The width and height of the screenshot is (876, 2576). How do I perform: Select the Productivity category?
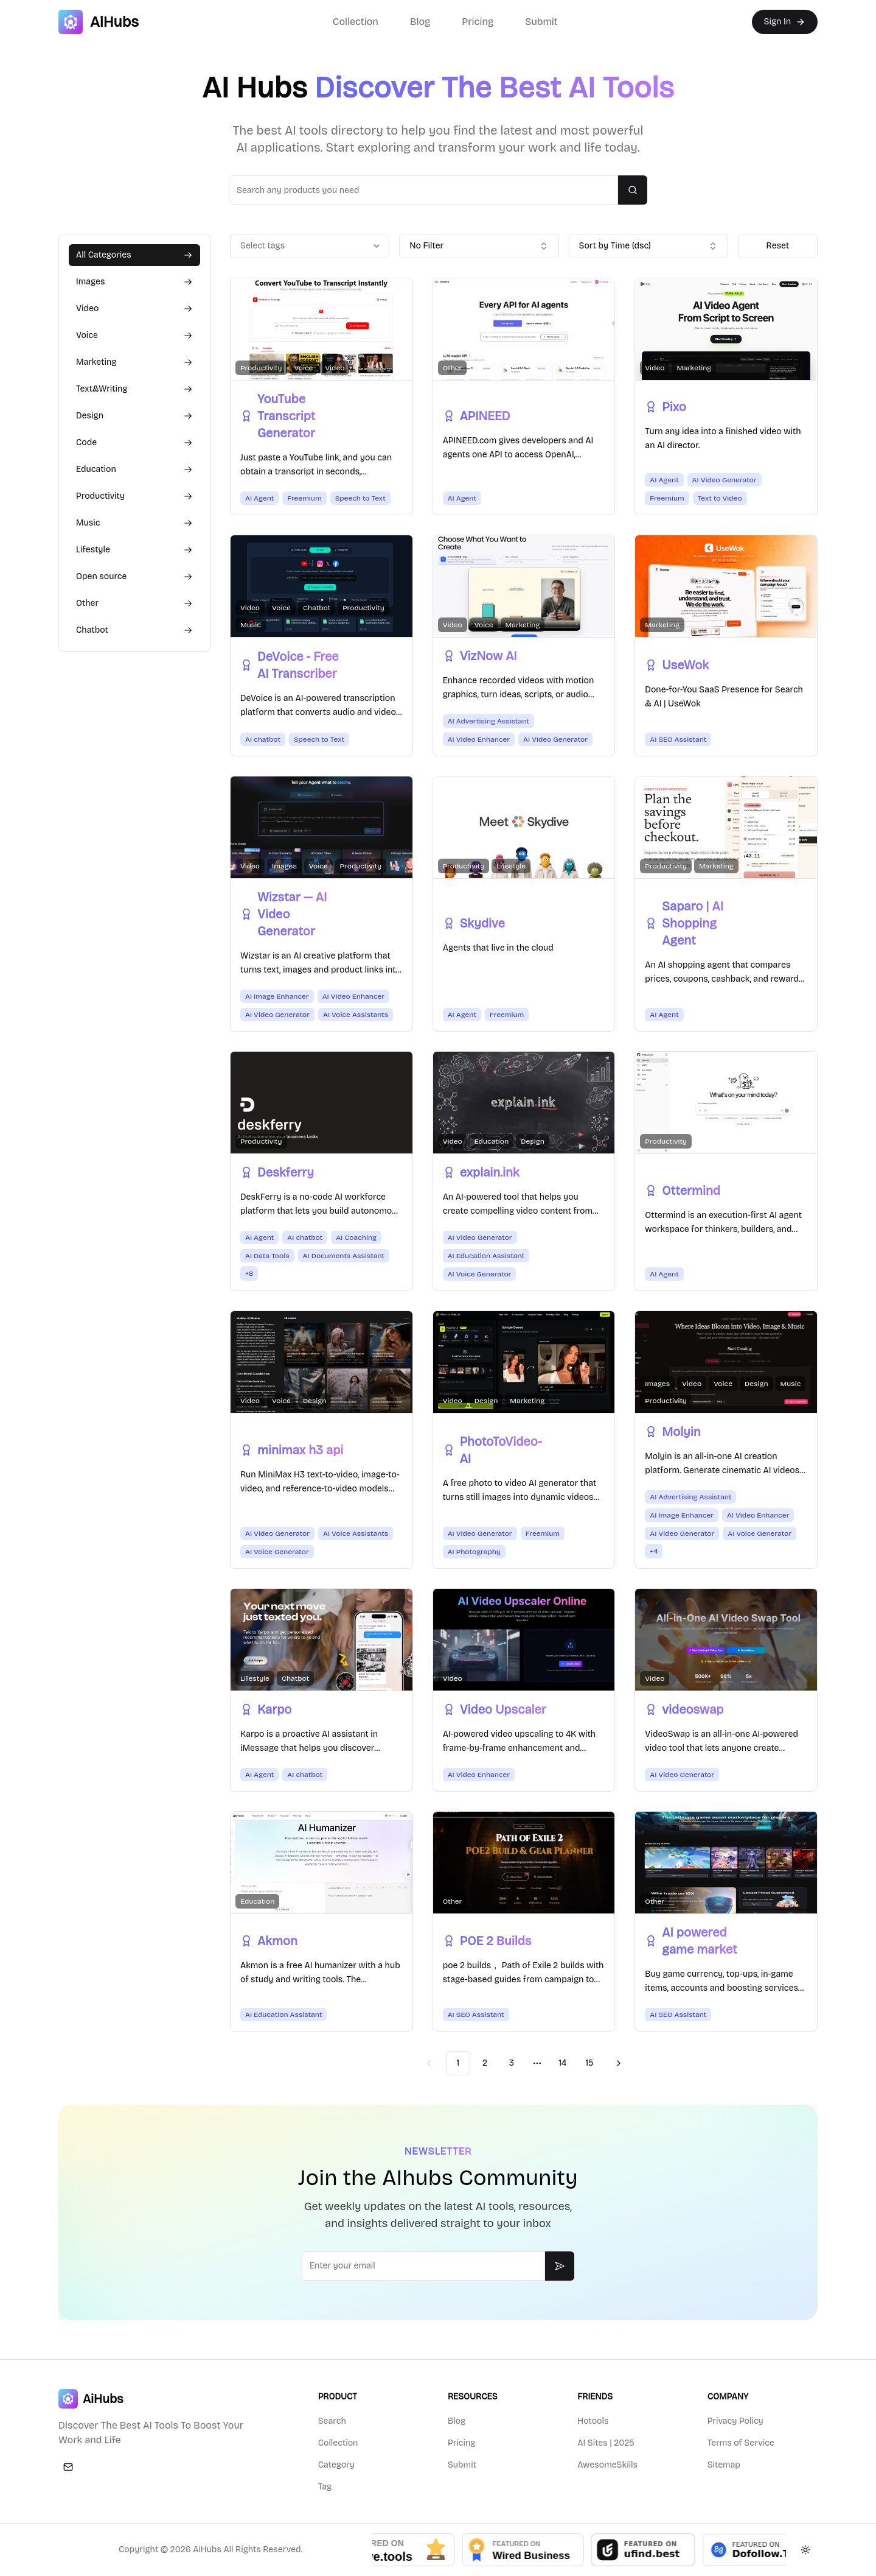[134, 496]
